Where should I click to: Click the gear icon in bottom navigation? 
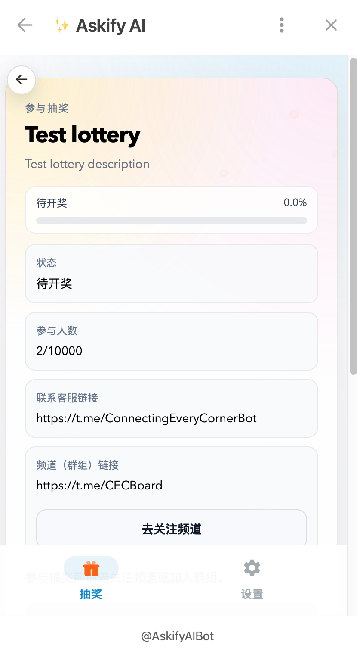(x=252, y=568)
